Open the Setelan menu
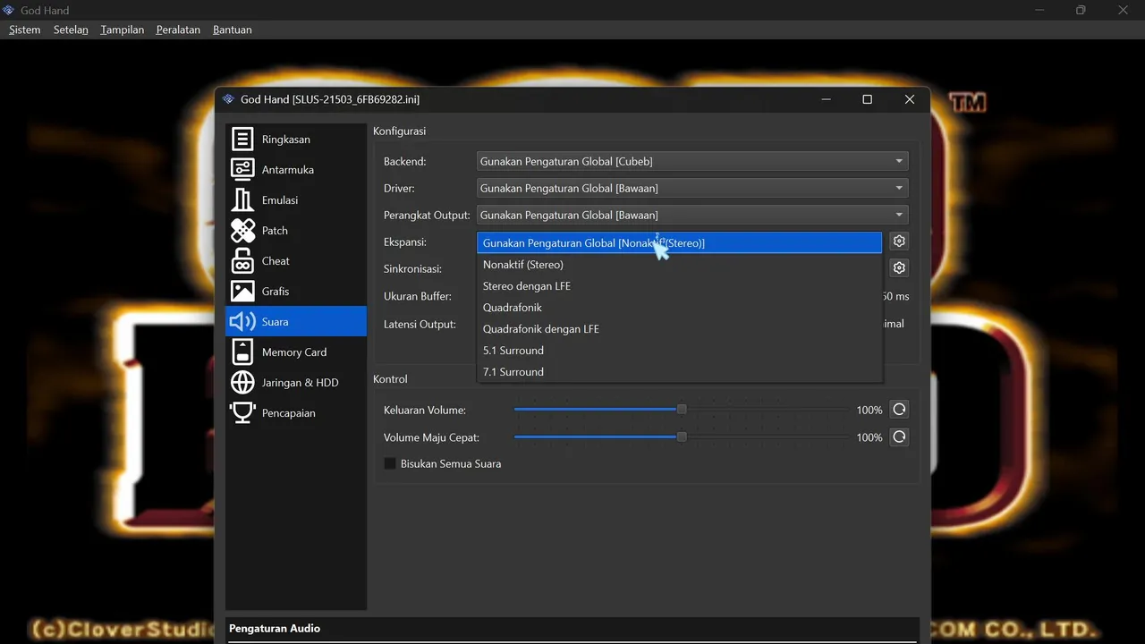The height and width of the screenshot is (644, 1145). (71, 30)
